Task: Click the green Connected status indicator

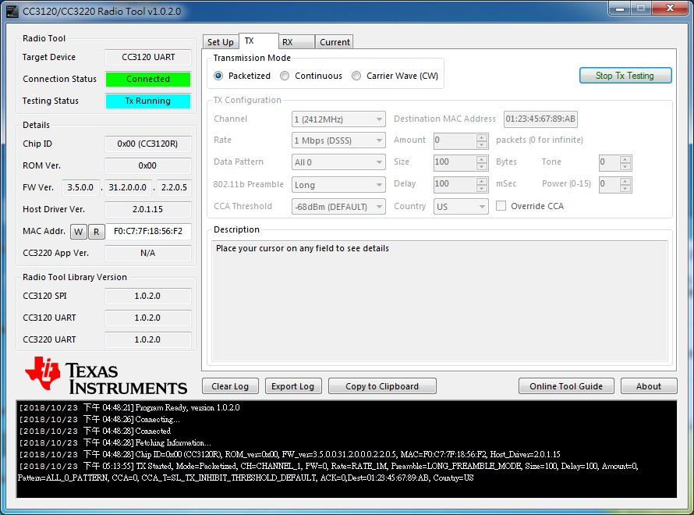Action: point(148,79)
